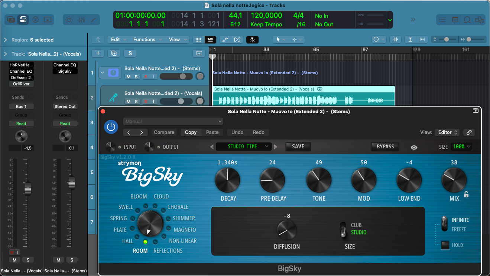Click the Vocals track volume slider

pos(176,101)
